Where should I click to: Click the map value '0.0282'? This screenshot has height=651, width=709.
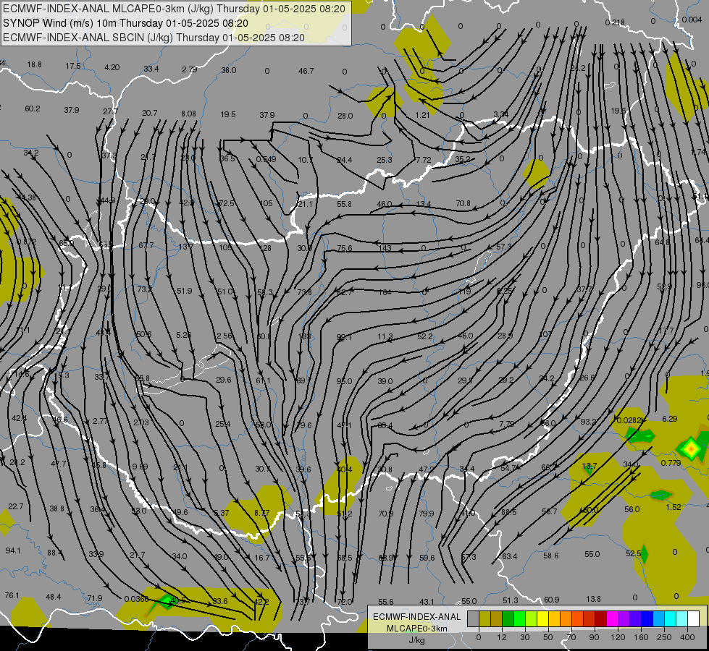[629, 420]
